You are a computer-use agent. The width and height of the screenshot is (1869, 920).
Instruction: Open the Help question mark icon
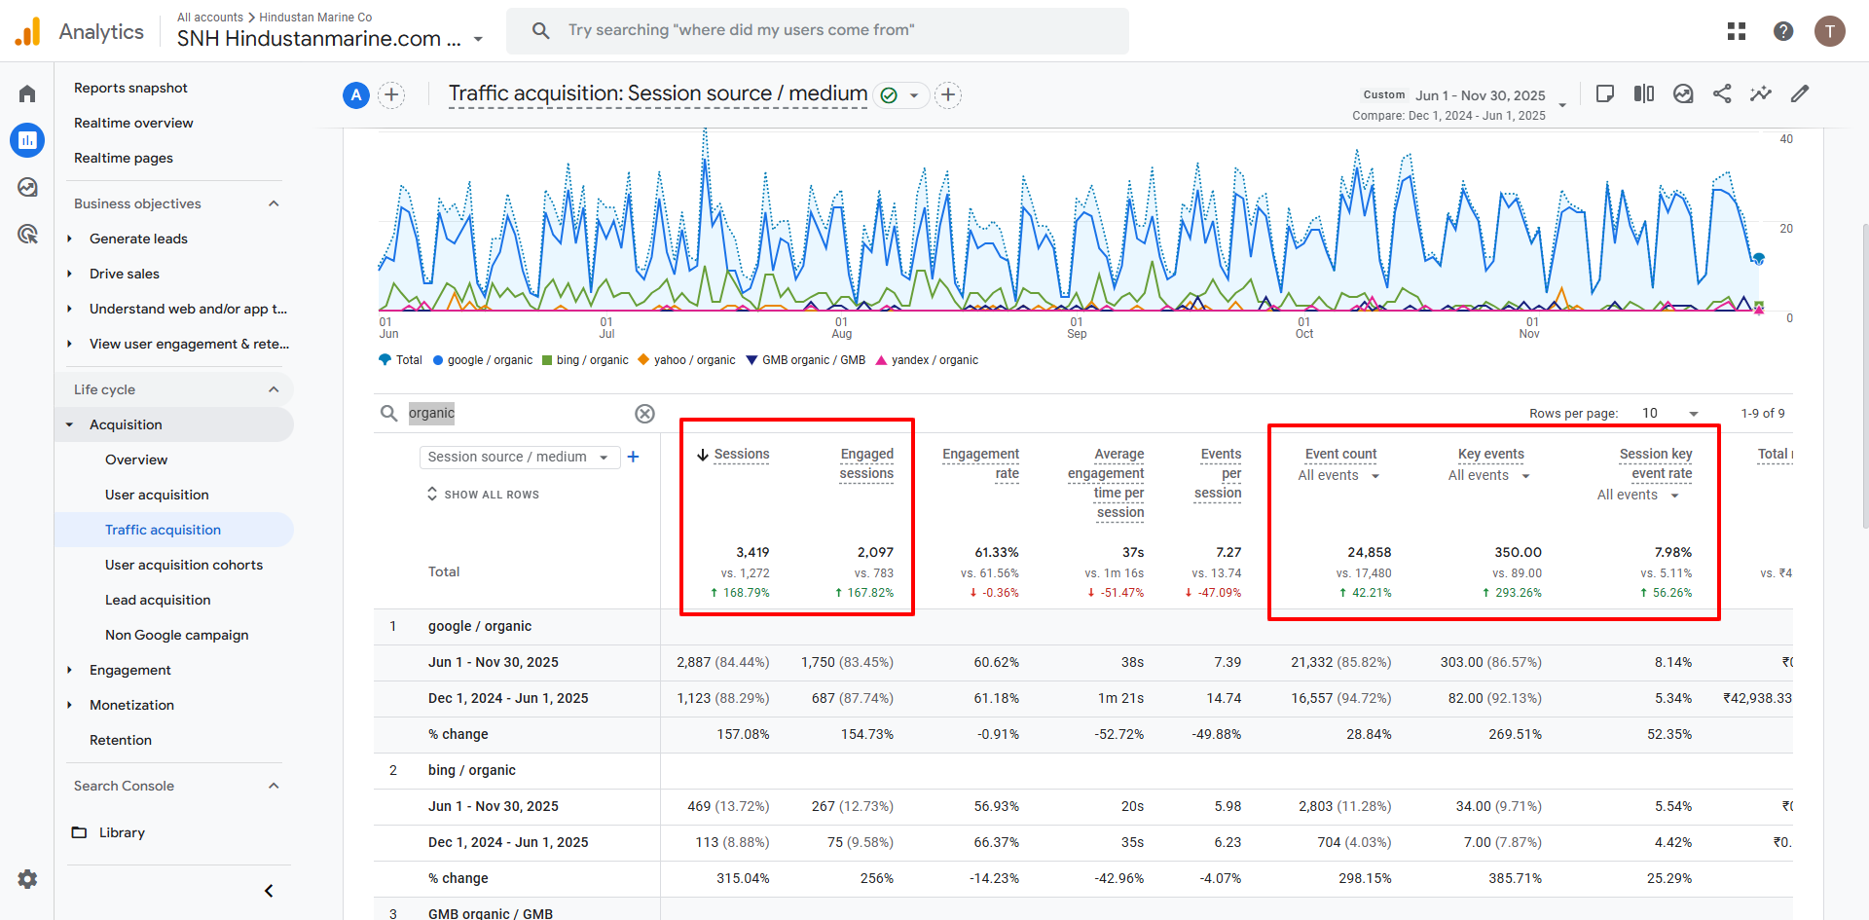[1783, 31]
